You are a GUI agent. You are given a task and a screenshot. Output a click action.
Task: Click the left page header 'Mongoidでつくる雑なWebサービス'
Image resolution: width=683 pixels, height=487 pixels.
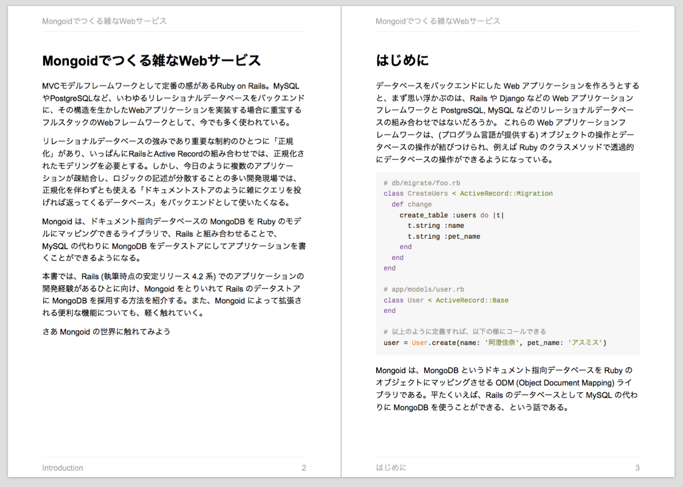click(x=104, y=21)
